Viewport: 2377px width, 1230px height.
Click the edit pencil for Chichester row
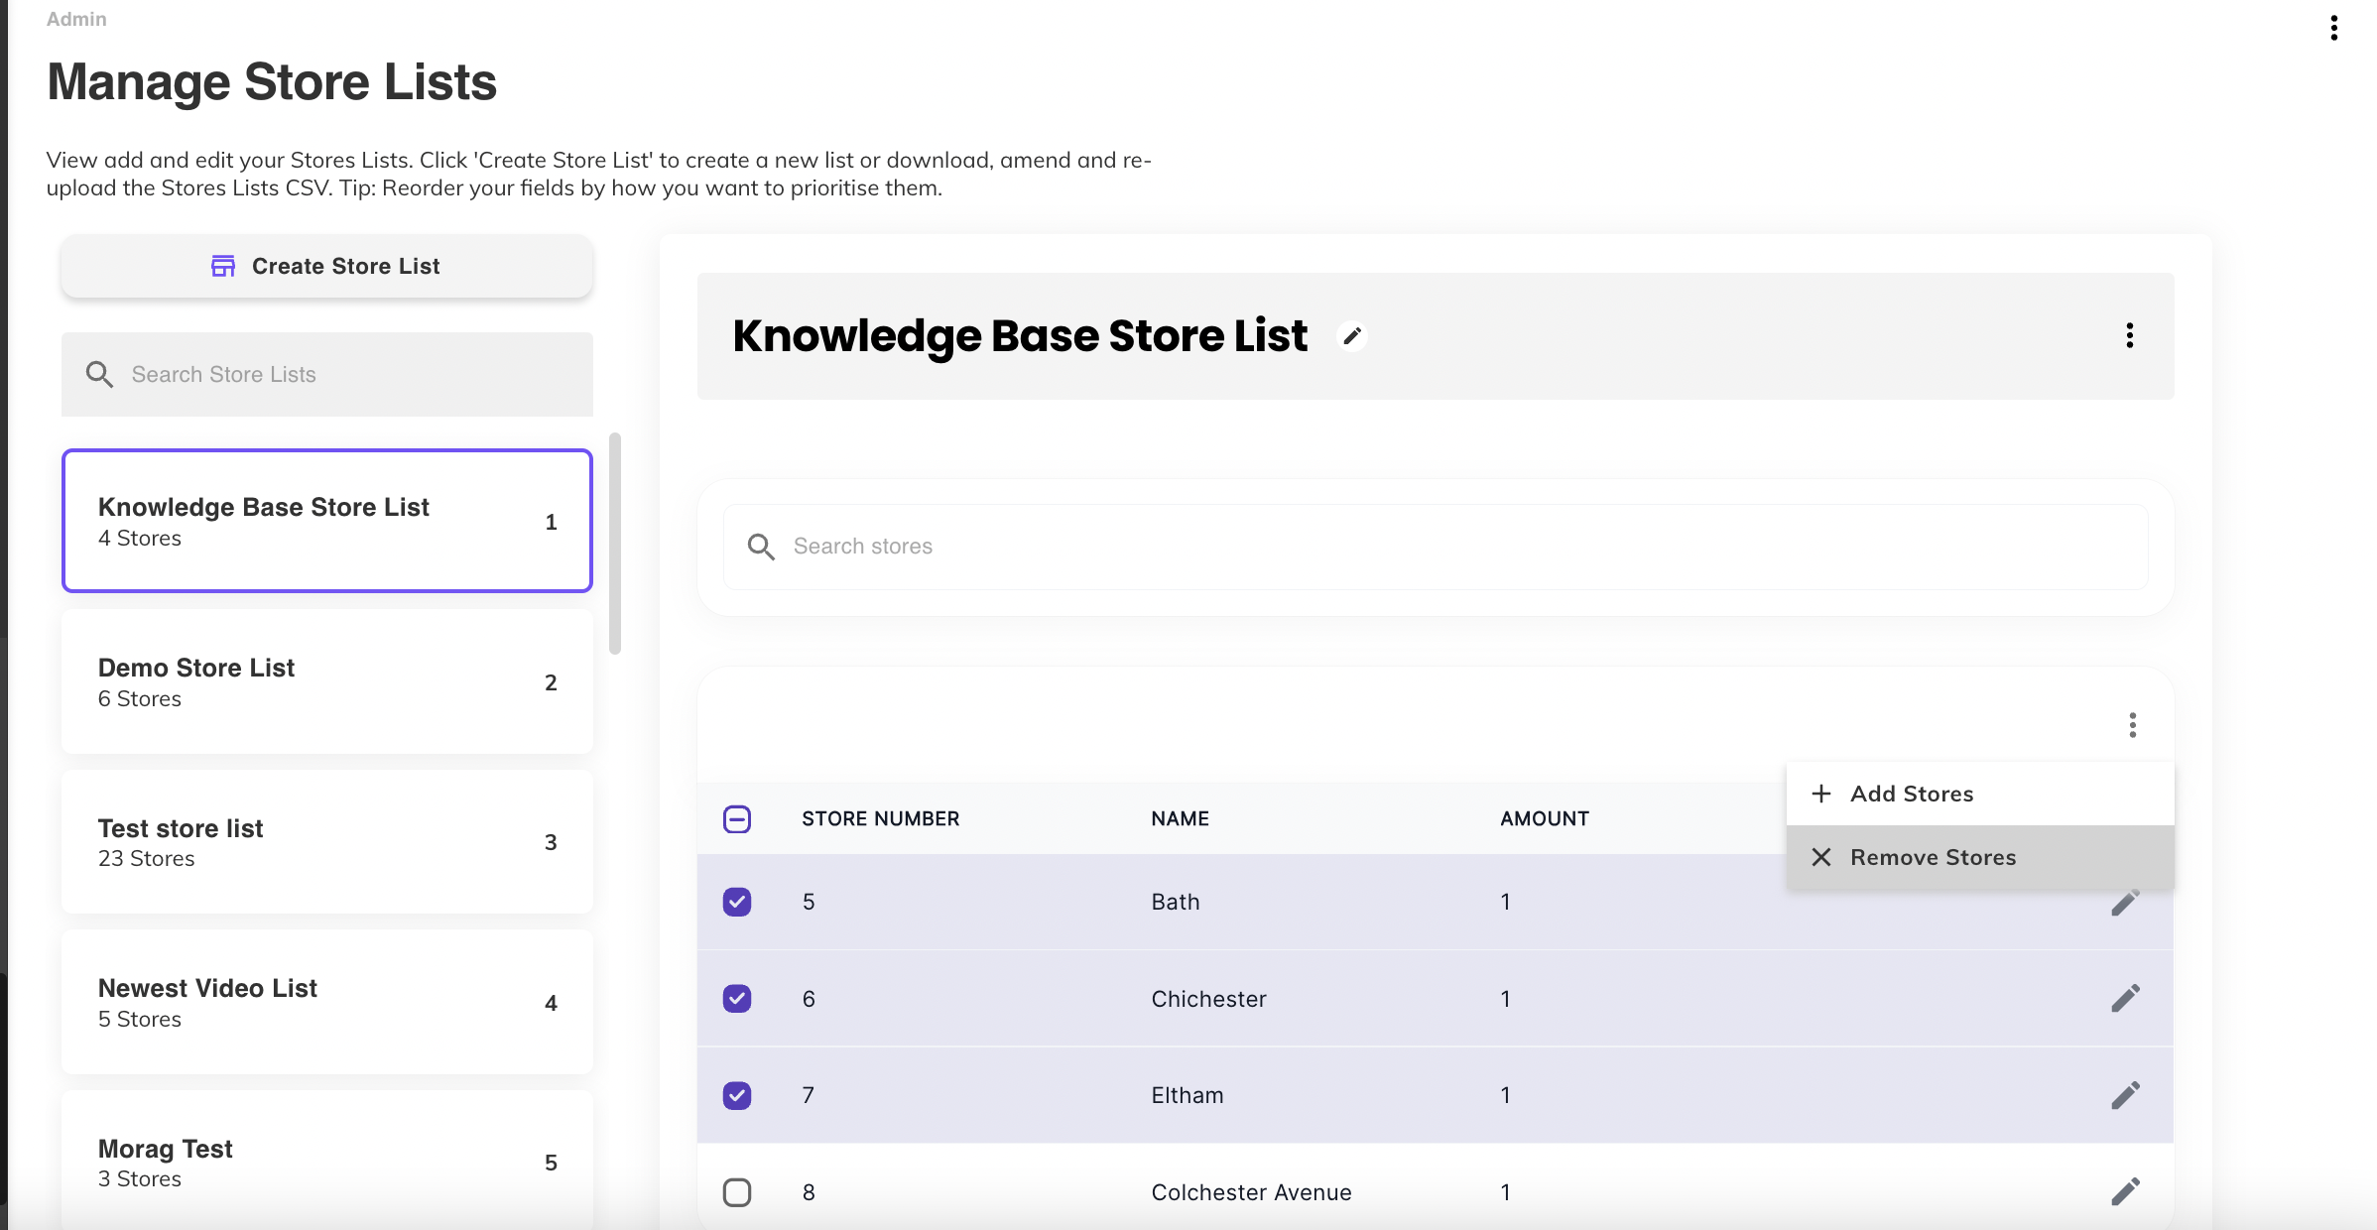tap(2125, 998)
